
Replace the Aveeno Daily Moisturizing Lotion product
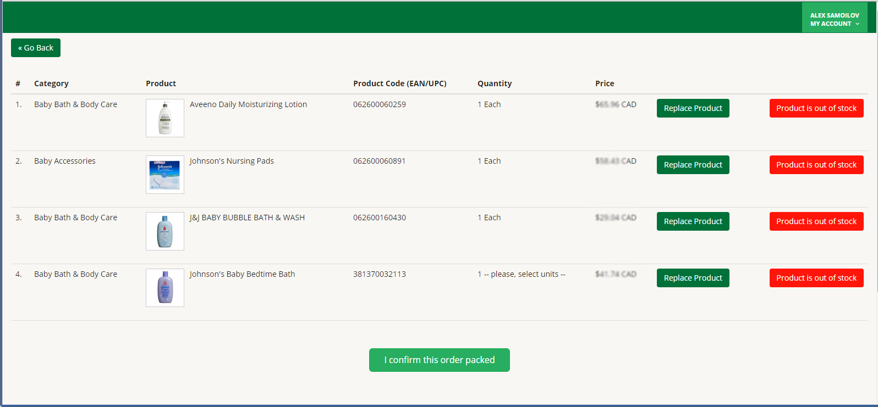coord(693,108)
